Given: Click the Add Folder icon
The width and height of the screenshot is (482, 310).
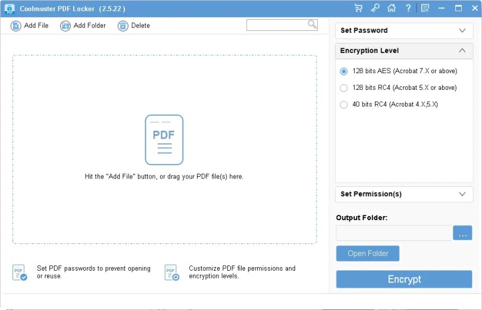Looking at the screenshot, I should point(65,26).
